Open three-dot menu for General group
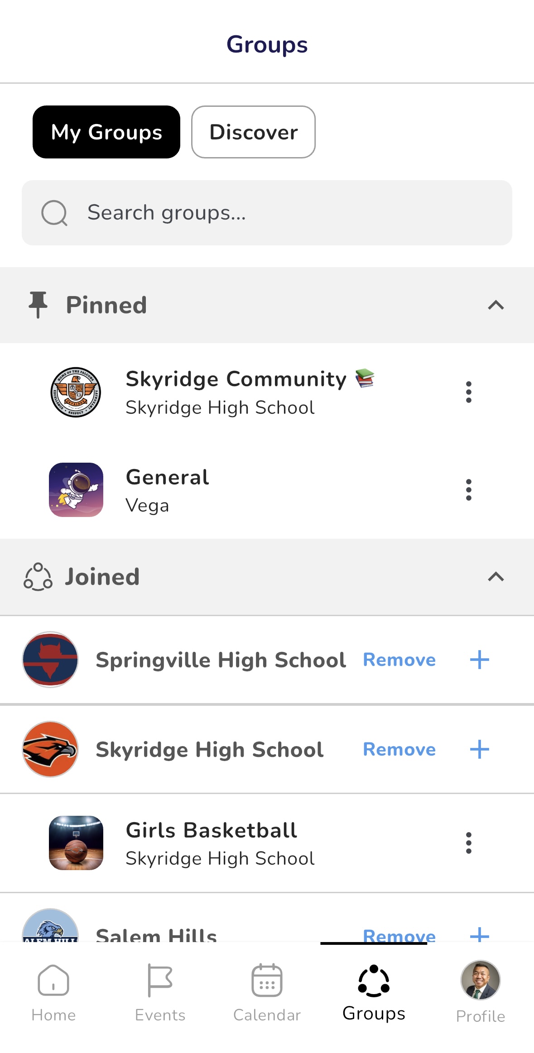The height and width of the screenshot is (1053, 534). [469, 490]
